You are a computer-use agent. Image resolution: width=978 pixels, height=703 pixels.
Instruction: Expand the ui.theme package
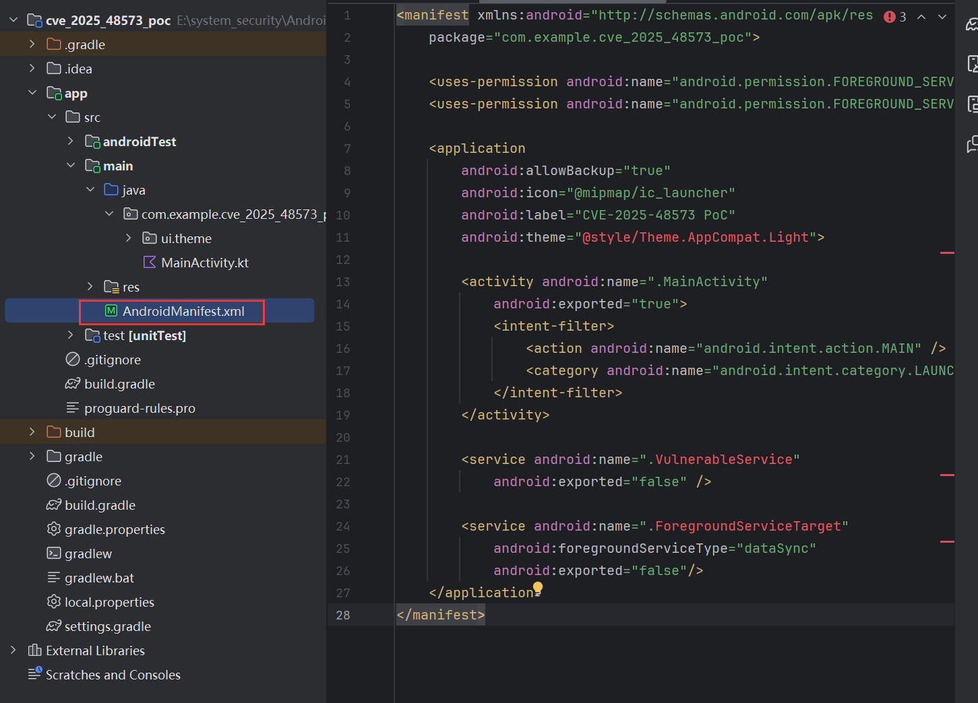click(129, 238)
